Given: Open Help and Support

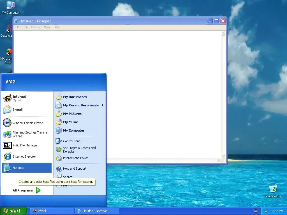Looking at the screenshot, I should point(80,169).
